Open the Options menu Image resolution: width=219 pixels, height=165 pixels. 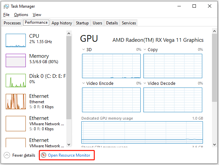point(21,15)
